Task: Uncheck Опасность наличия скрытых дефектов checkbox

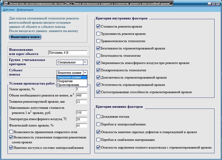Action: [98, 132]
